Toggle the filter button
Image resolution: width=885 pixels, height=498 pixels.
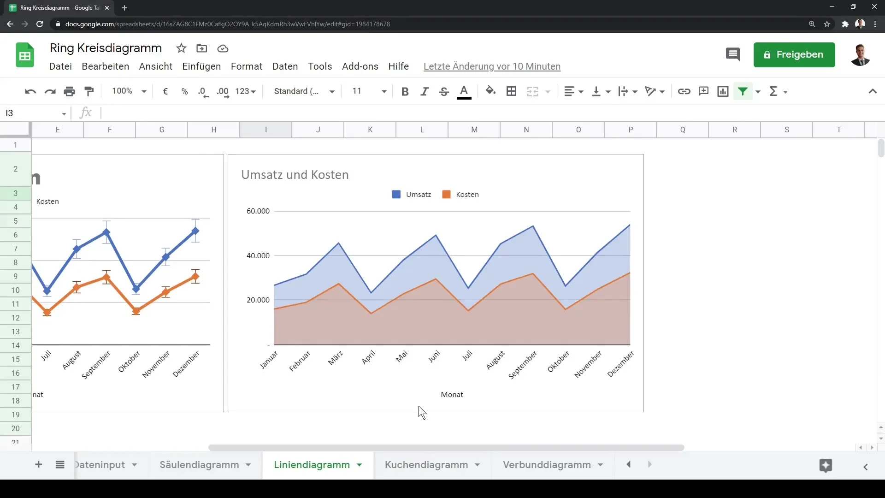[x=743, y=91]
